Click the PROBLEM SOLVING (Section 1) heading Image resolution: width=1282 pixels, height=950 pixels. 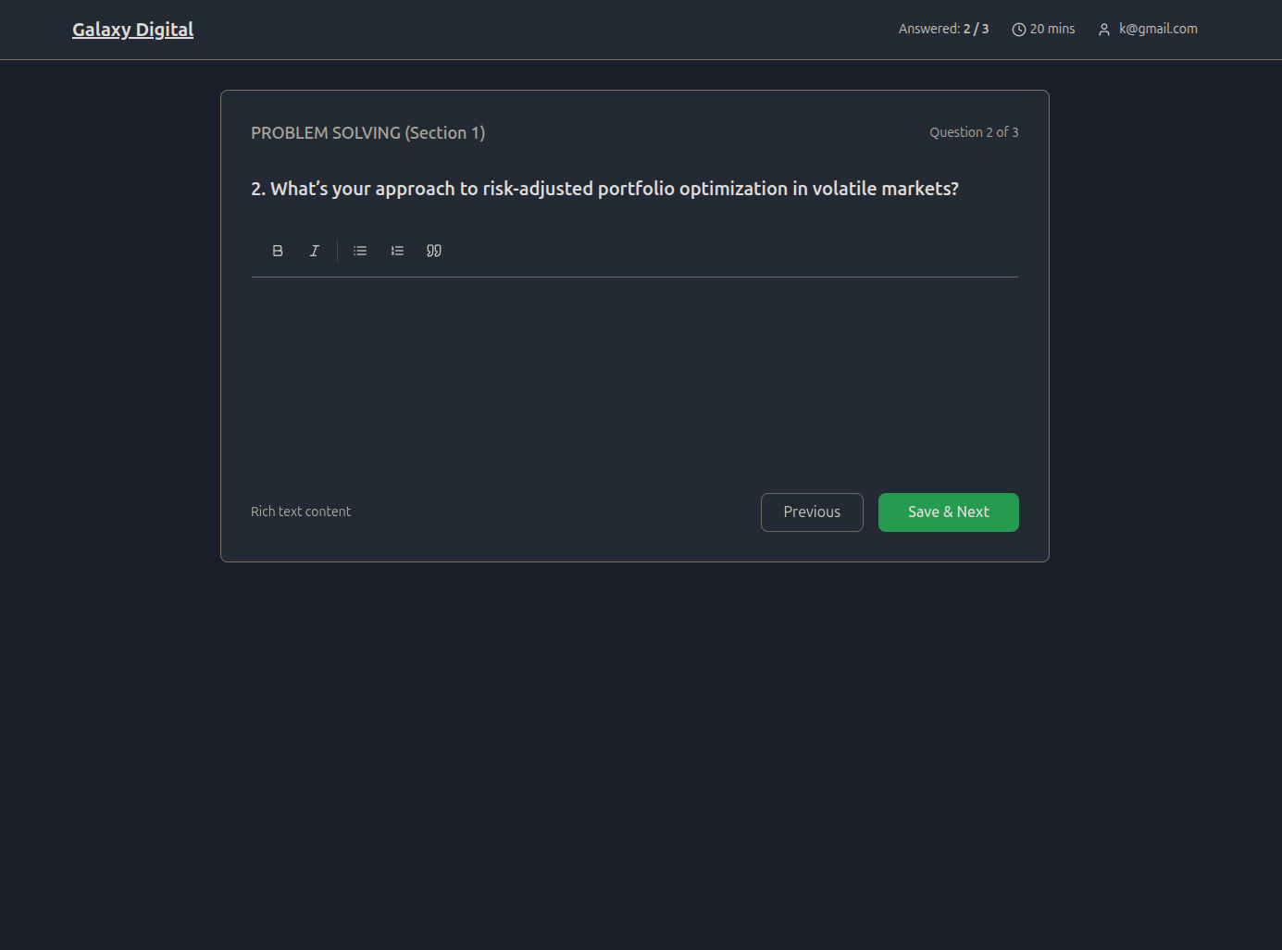pyautogui.click(x=368, y=132)
